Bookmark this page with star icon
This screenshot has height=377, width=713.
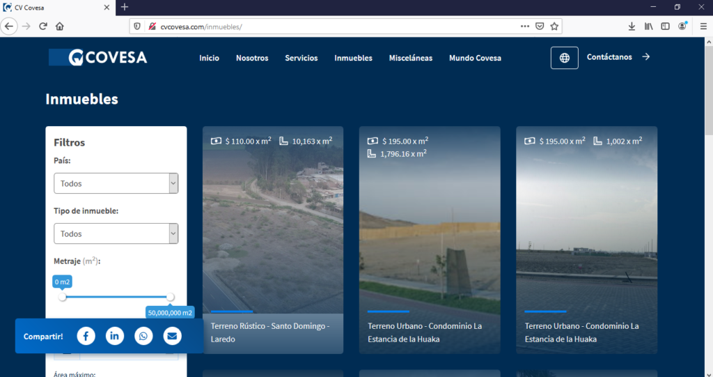point(554,26)
